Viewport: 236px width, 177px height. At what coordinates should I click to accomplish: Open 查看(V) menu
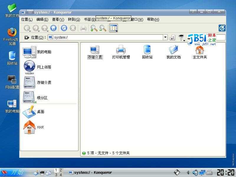58,19
